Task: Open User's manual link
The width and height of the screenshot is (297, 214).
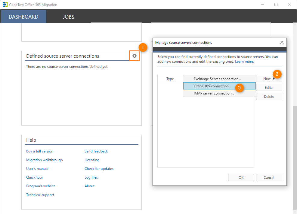Action: coord(37,168)
